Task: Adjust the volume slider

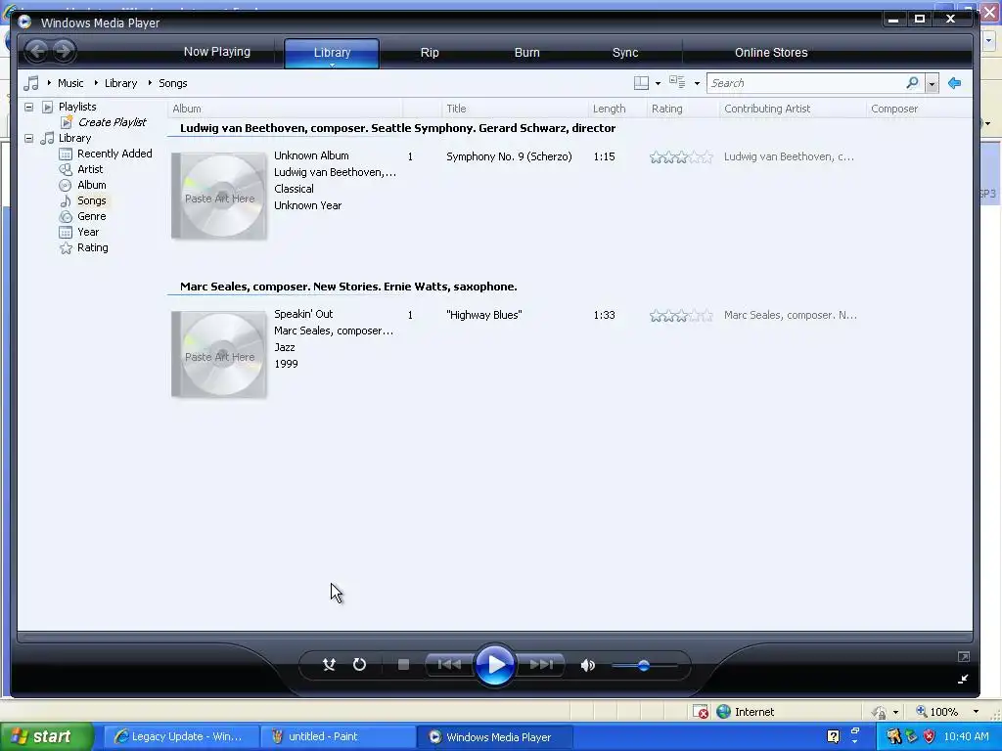Action: pos(644,665)
